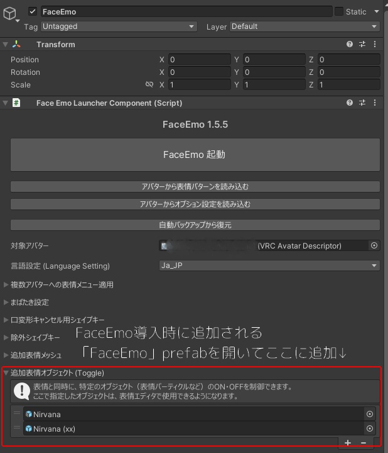
Task: Edit the FaceEmo object name field
Action: pos(186,11)
